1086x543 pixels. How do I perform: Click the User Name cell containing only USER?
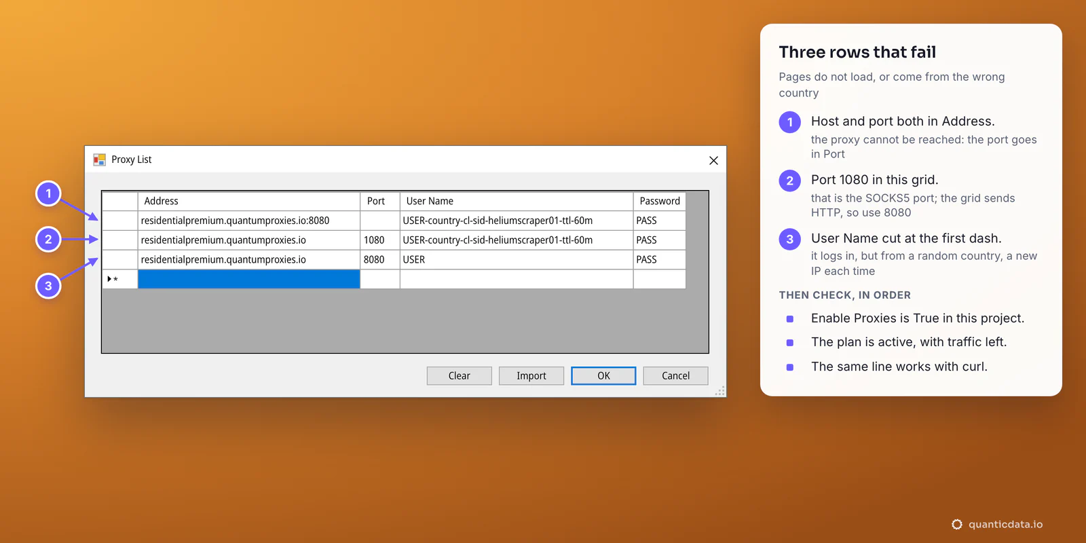[x=517, y=260]
